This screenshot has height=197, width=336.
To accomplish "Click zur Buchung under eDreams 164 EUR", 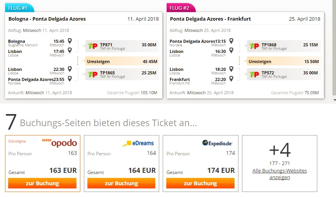I will pyautogui.click(x=121, y=183).
